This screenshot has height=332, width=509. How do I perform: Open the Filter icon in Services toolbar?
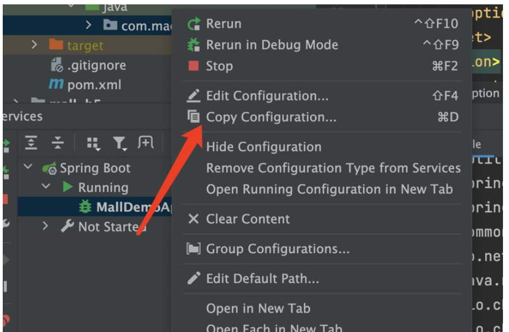[120, 143]
